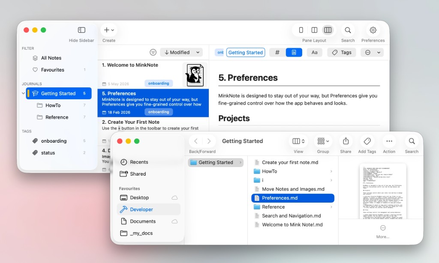Open the Create plus menu
439x263 pixels.
(109, 30)
